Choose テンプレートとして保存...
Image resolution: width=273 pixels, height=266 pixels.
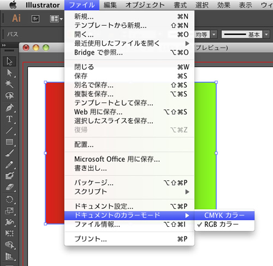pyautogui.click(x=129, y=103)
